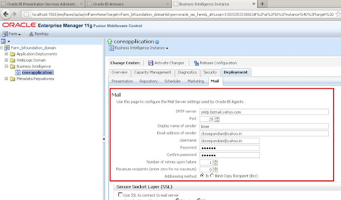
Task: Click the Activate Changes disk icon
Action: (150, 63)
